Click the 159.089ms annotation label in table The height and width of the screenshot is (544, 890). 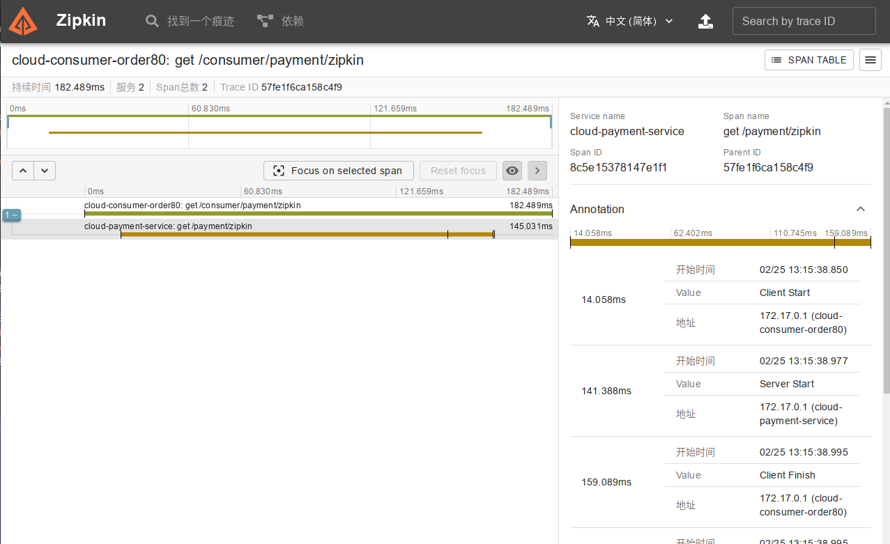606,482
